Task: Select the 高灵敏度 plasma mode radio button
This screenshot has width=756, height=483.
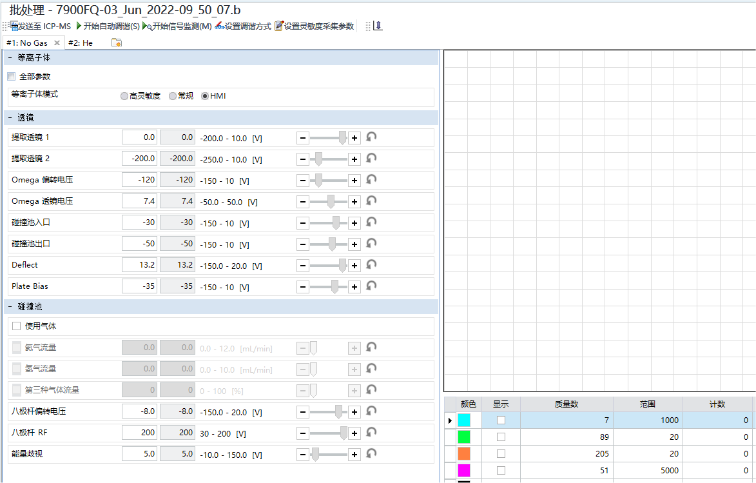Action: click(124, 96)
